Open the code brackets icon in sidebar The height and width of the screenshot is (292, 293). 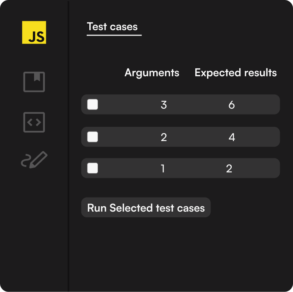34,122
